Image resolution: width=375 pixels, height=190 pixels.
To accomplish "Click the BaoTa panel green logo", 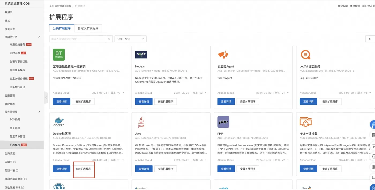I will pyautogui.click(x=59, y=54).
